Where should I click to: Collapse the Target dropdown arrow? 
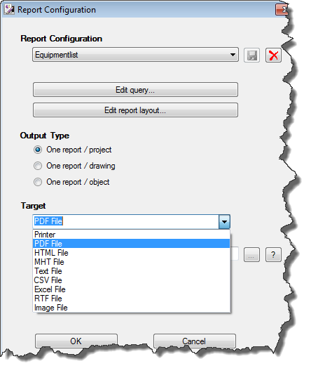[224, 222]
